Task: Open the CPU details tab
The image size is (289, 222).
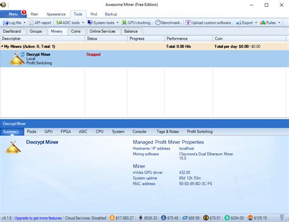Action: (x=99, y=132)
